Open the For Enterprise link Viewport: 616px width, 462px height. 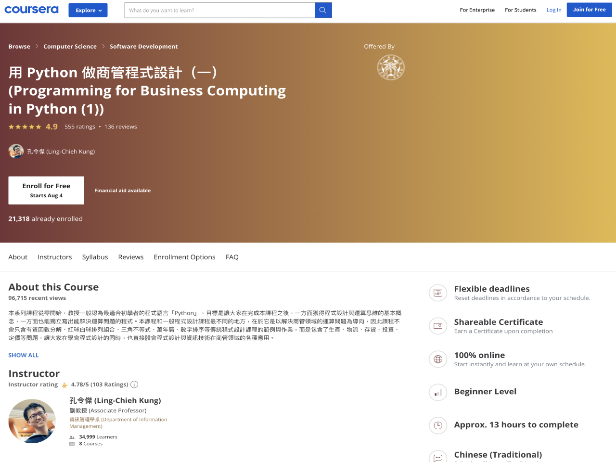(477, 10)
